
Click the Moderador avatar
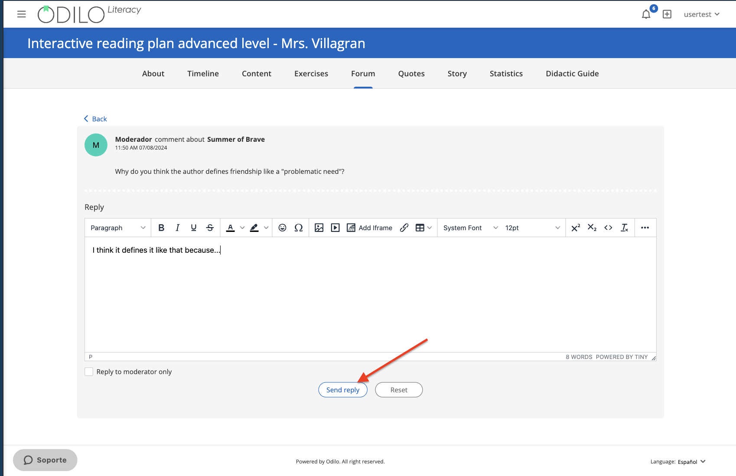[96, 145]
